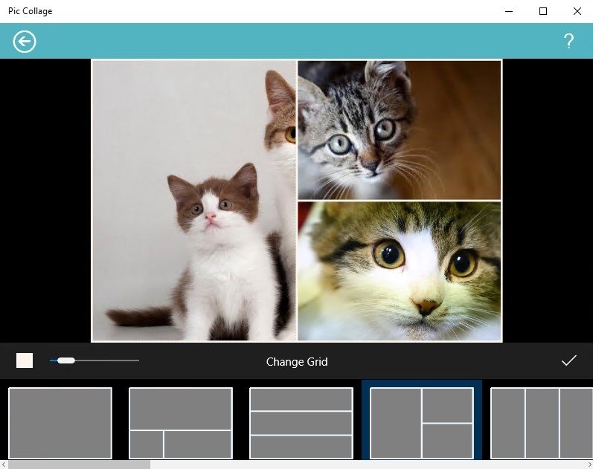Screen dimensions: 593x469
Task: Open help with the question mark icon
Action: pyautogui.click(x=568, y=41)
